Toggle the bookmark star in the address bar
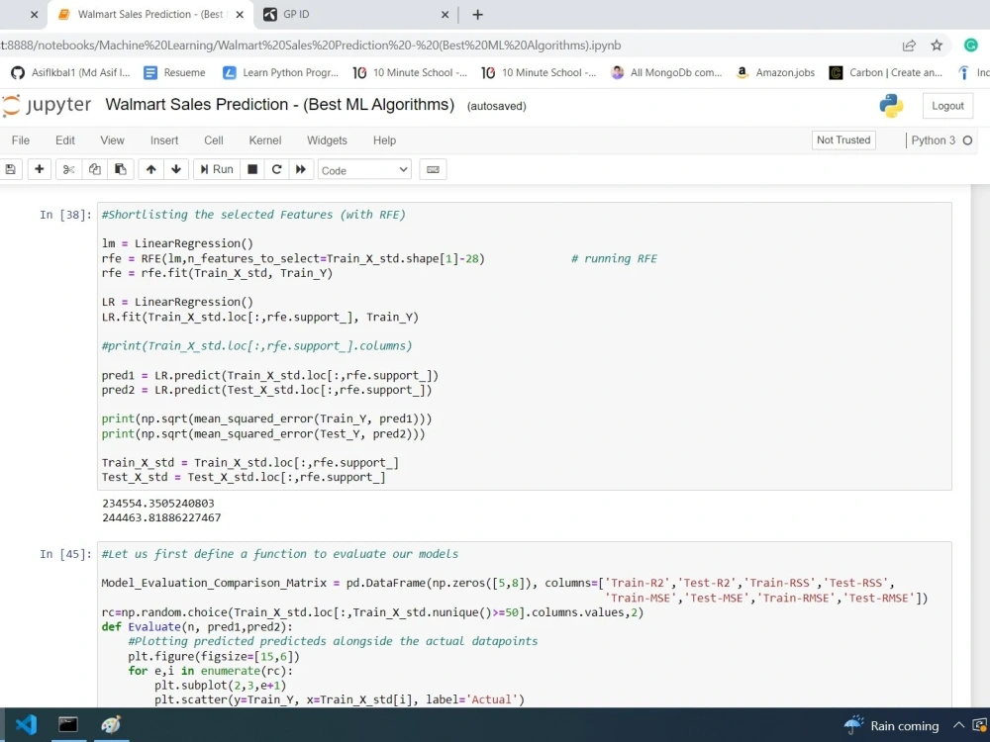 point(937,44)
